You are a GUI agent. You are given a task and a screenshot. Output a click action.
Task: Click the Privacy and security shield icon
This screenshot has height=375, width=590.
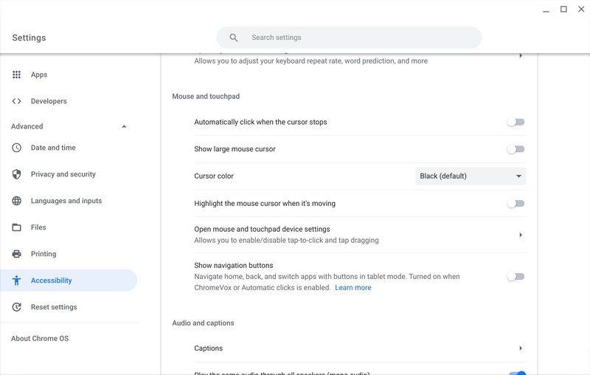click(16, 174)
